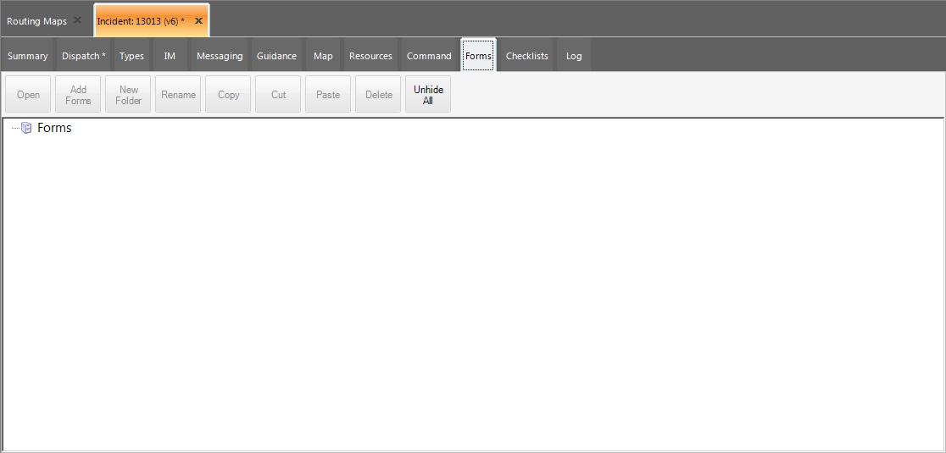Viewport: 946px width, 453px height.
Task: Switch to the IM tab
Action: 170,55
